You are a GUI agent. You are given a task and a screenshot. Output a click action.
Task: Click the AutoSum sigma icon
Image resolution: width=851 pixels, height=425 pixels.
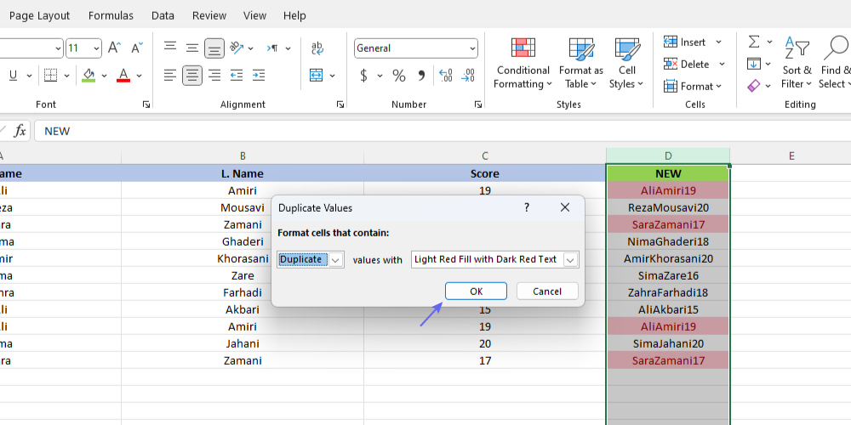753,42
